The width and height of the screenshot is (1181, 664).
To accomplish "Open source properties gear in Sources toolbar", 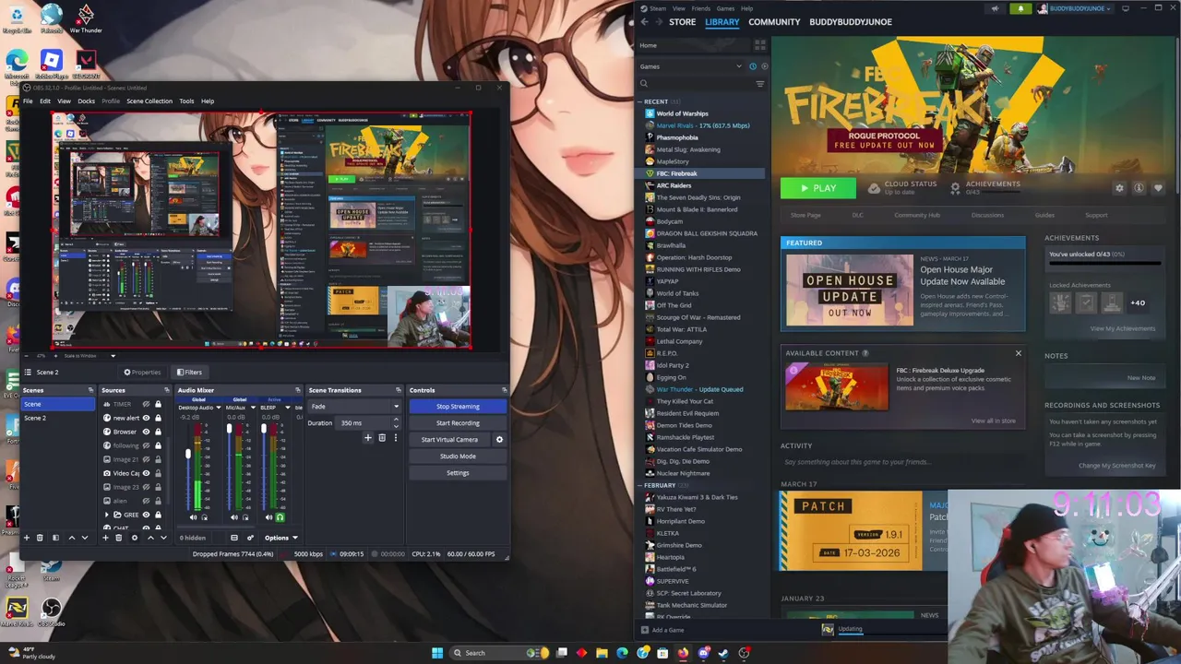I will point(135,538).
